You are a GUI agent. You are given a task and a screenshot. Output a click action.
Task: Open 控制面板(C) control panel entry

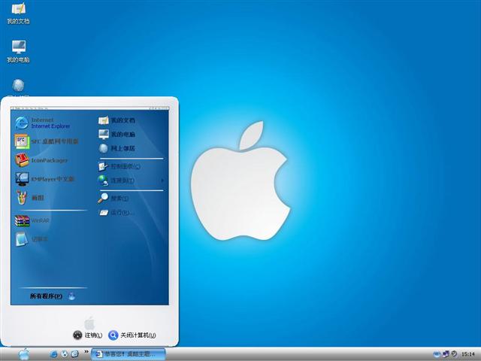(119, 166)
